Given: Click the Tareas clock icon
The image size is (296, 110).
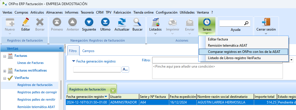Looking at the screenshot, I should click(x=207, y=22).
